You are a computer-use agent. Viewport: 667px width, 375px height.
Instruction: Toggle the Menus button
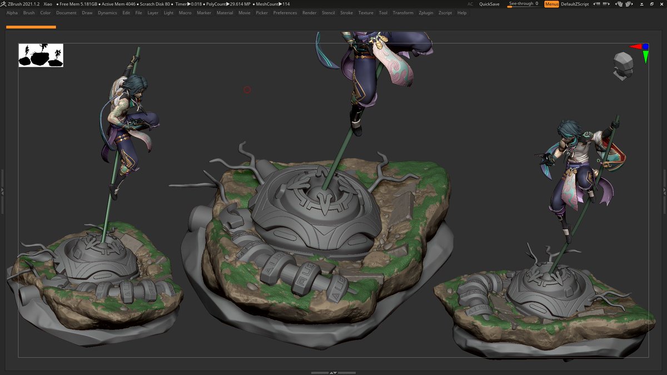click(551, 4)
